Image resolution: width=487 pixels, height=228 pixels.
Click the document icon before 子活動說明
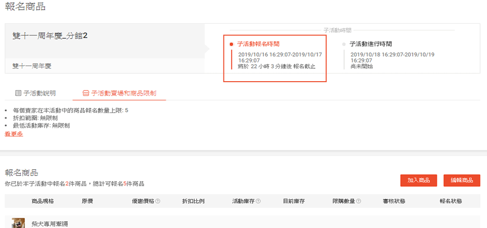tap(18, 92)
